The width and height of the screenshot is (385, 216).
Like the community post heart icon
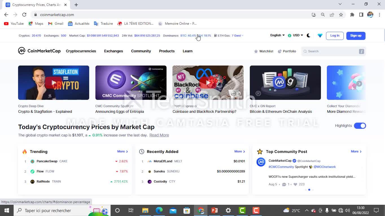coord(296,184)
